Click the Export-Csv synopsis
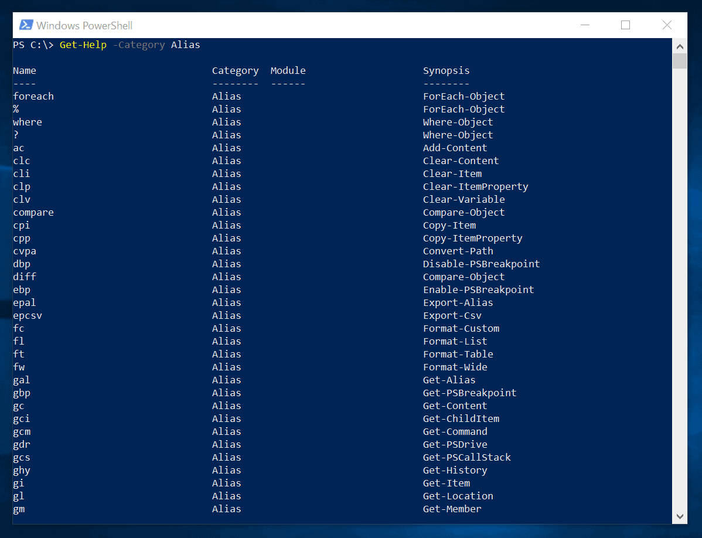The width and height of the screenshot is (702, 538). coord(452,316)
